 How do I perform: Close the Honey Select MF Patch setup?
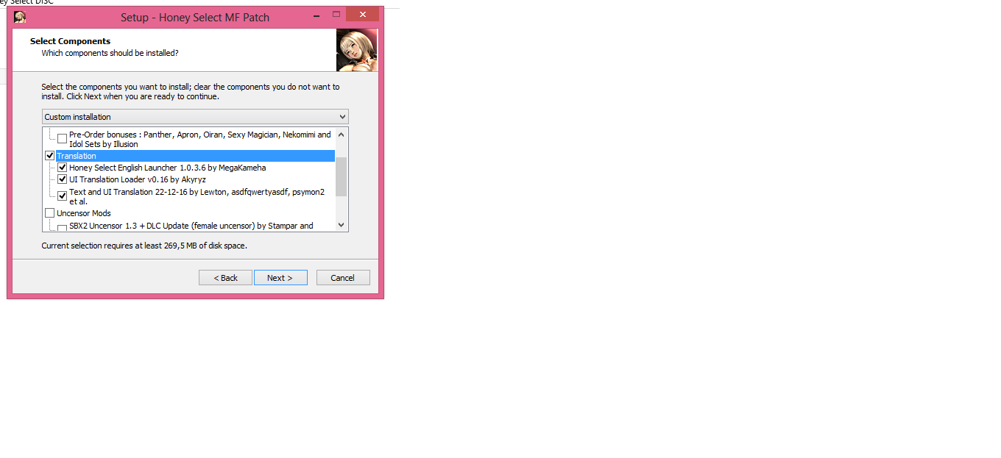pyautogui.click(x=362, y=15)
